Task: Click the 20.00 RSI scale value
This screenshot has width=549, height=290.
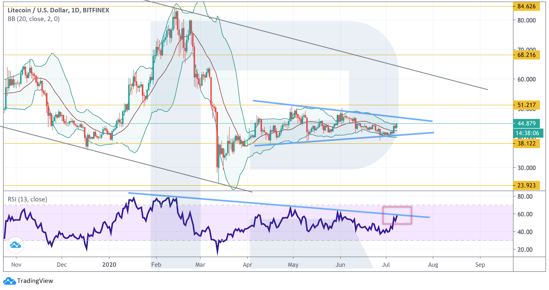Action: point(525,250)
